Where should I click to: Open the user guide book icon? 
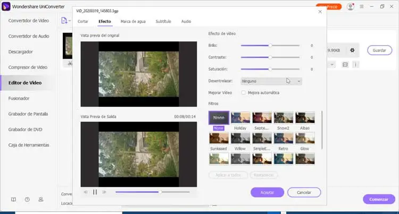coord(13,200)
